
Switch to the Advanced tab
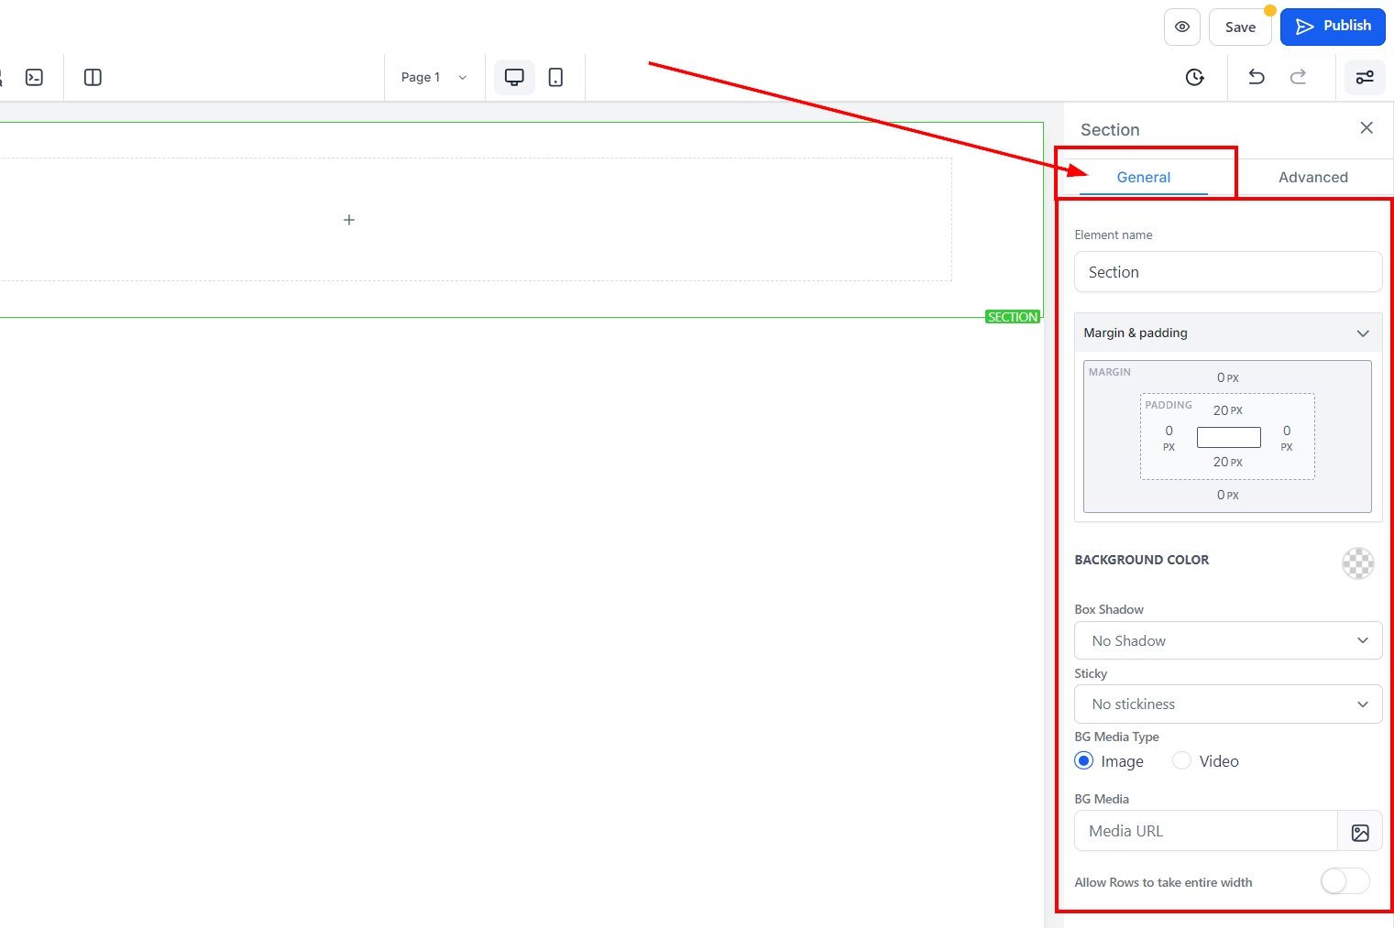1312,178
